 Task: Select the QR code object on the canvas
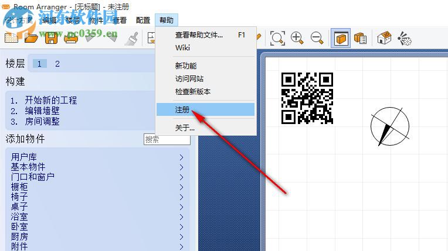click(x=307, y=98)
